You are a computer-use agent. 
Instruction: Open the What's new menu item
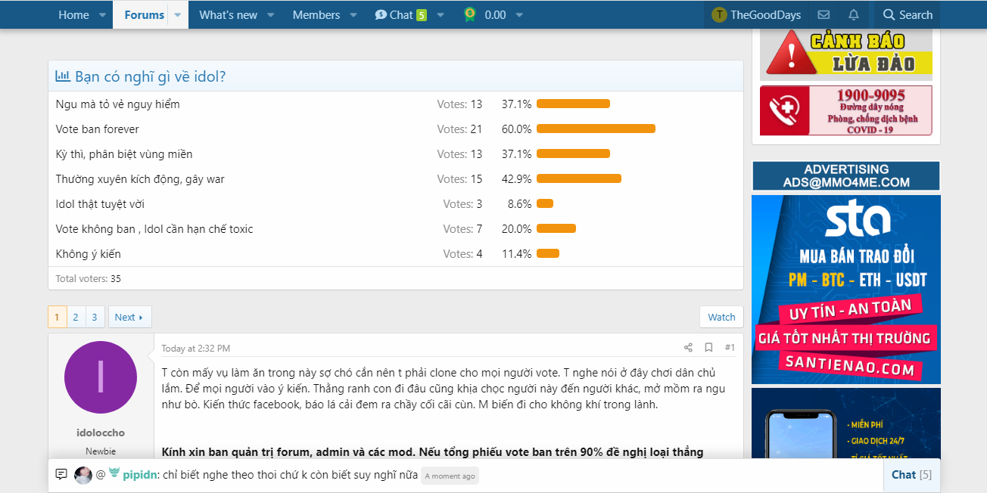pyautogui.click(x=228, y=15)
